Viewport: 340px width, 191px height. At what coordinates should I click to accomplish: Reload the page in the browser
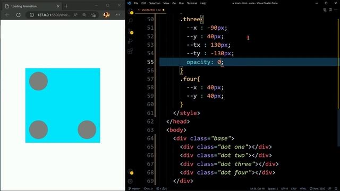point(19,15)
